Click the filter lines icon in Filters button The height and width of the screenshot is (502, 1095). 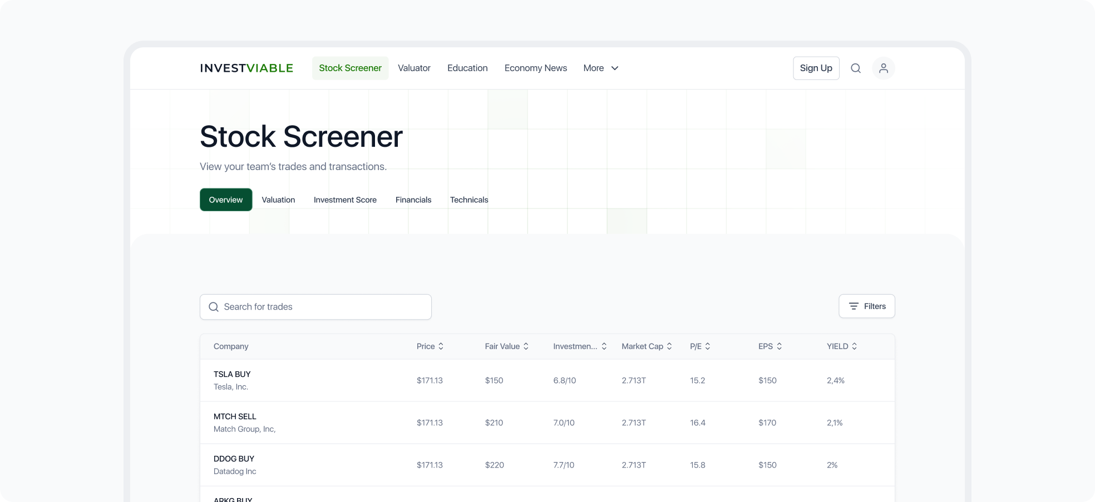click(854, 306)
